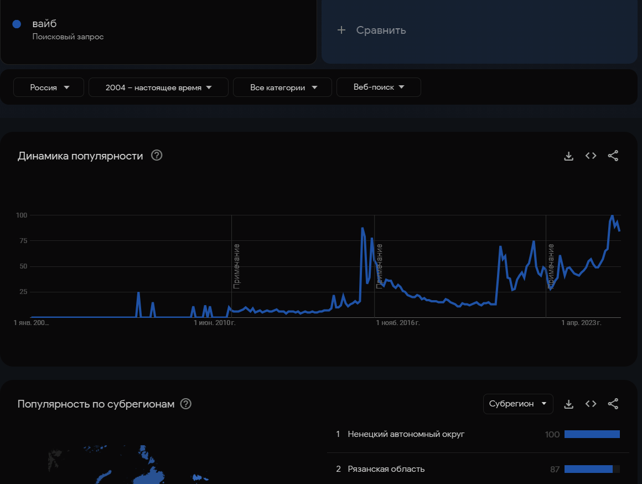642x484 pixels.
Task: Open the 2004 – настоящее время period dropdown
Action: (x=158, y=87)
